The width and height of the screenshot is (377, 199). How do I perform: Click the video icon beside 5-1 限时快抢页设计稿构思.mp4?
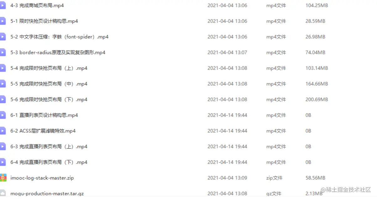[3, 21]
